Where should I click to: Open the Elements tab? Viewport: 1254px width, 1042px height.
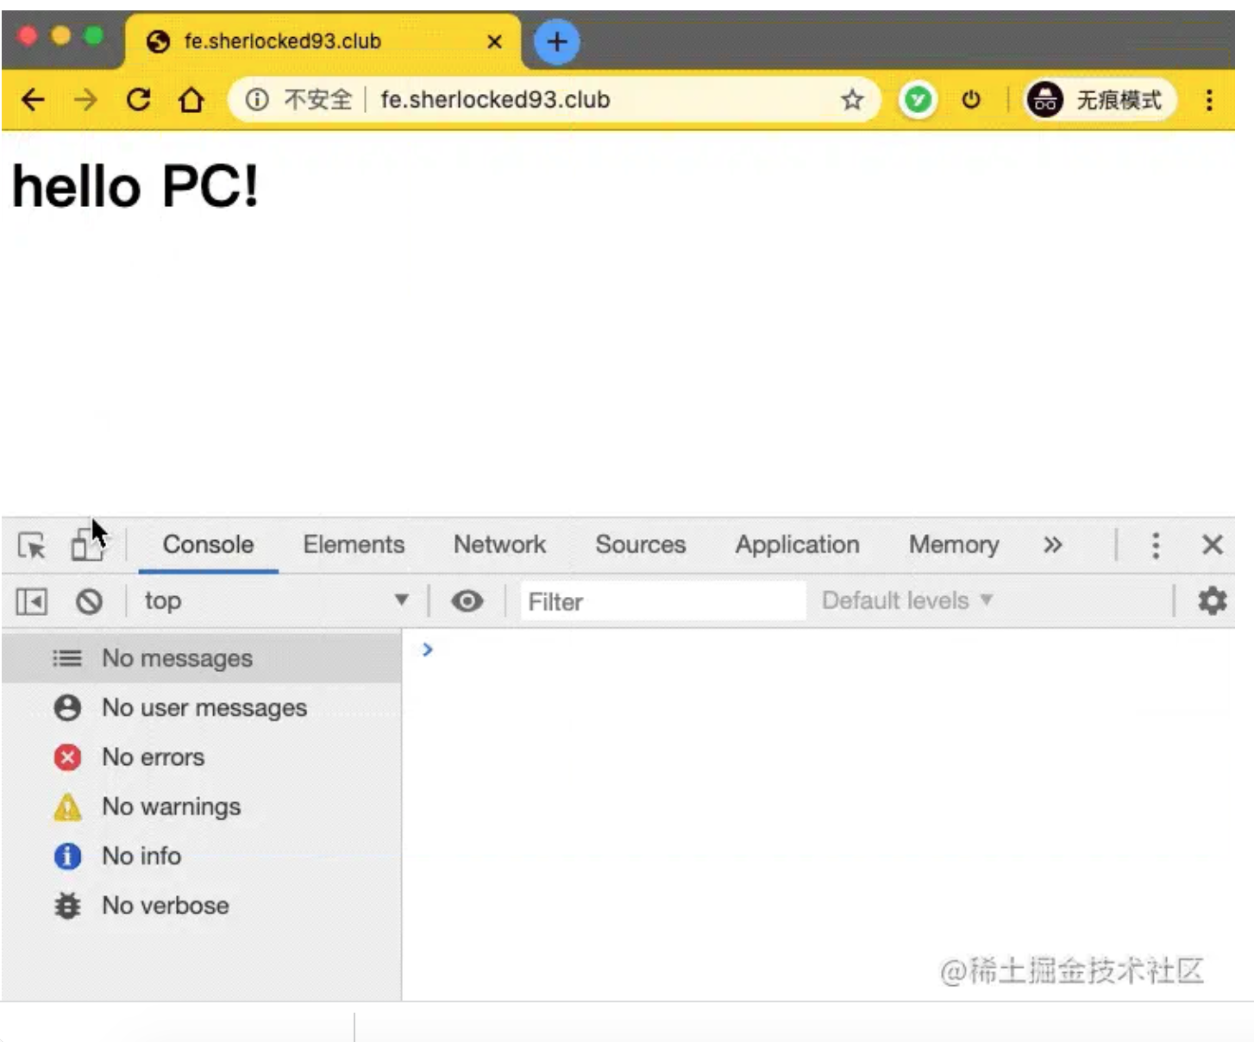coord(354,545)
